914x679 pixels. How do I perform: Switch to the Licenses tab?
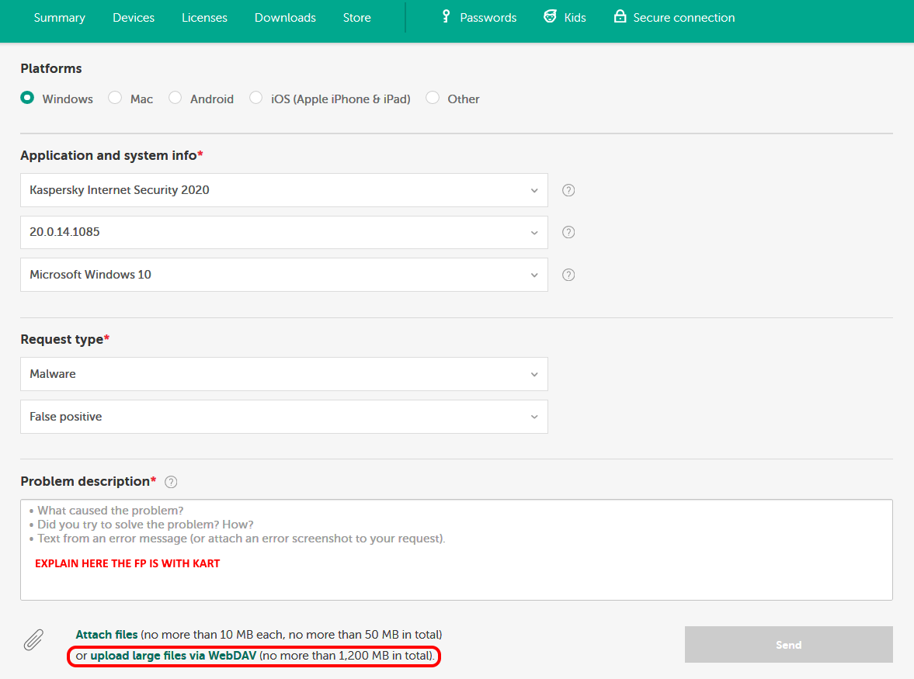pyautogui.click(x=204, y=18)
